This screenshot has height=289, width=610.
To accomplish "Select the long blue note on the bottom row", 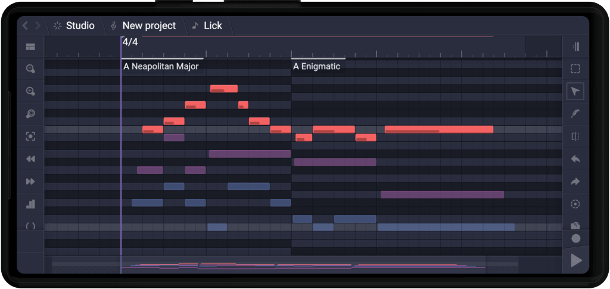I will pyautogui.click(x=446, y=227).
